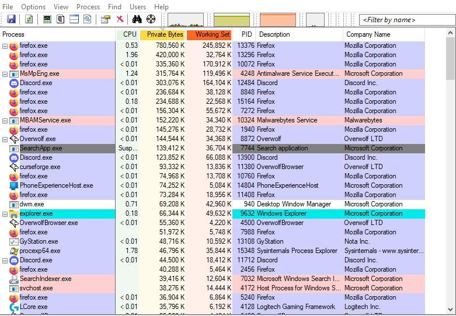Collapse the MBAMService.exe tree node

(x=5, y=121)
